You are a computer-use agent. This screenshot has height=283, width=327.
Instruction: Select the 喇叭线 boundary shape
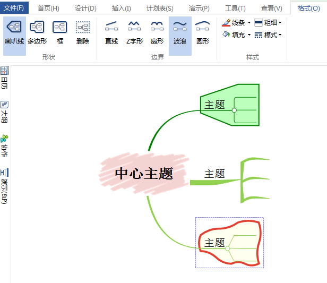tap(14, 36)
